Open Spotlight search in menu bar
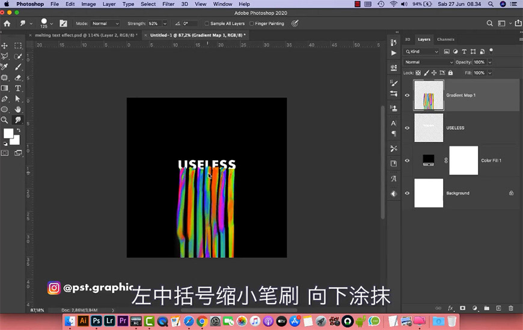This screenshot has width=523, height=330. click(491, 4)
